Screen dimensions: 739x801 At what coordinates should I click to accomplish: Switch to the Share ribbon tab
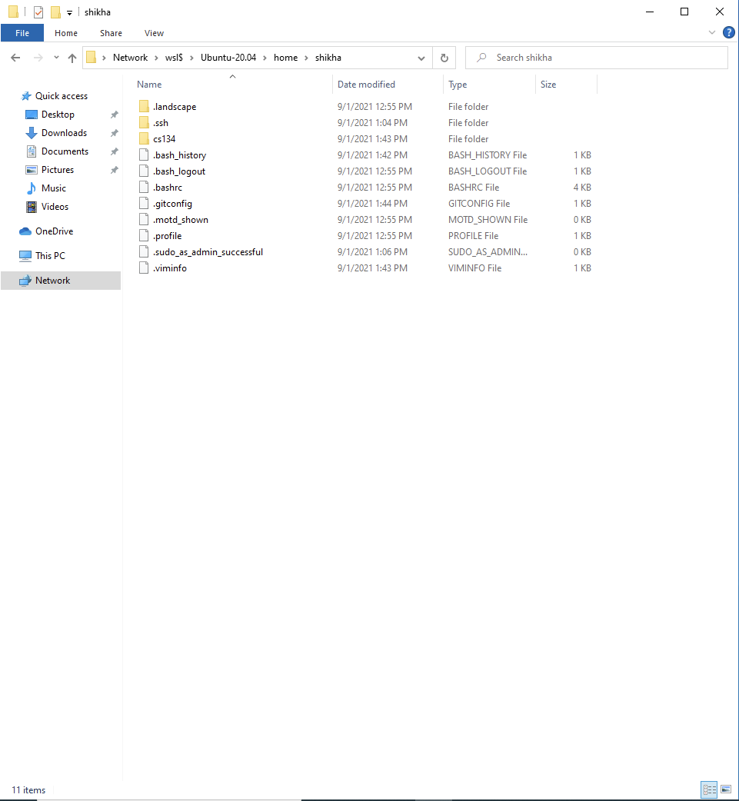(111, 33)
